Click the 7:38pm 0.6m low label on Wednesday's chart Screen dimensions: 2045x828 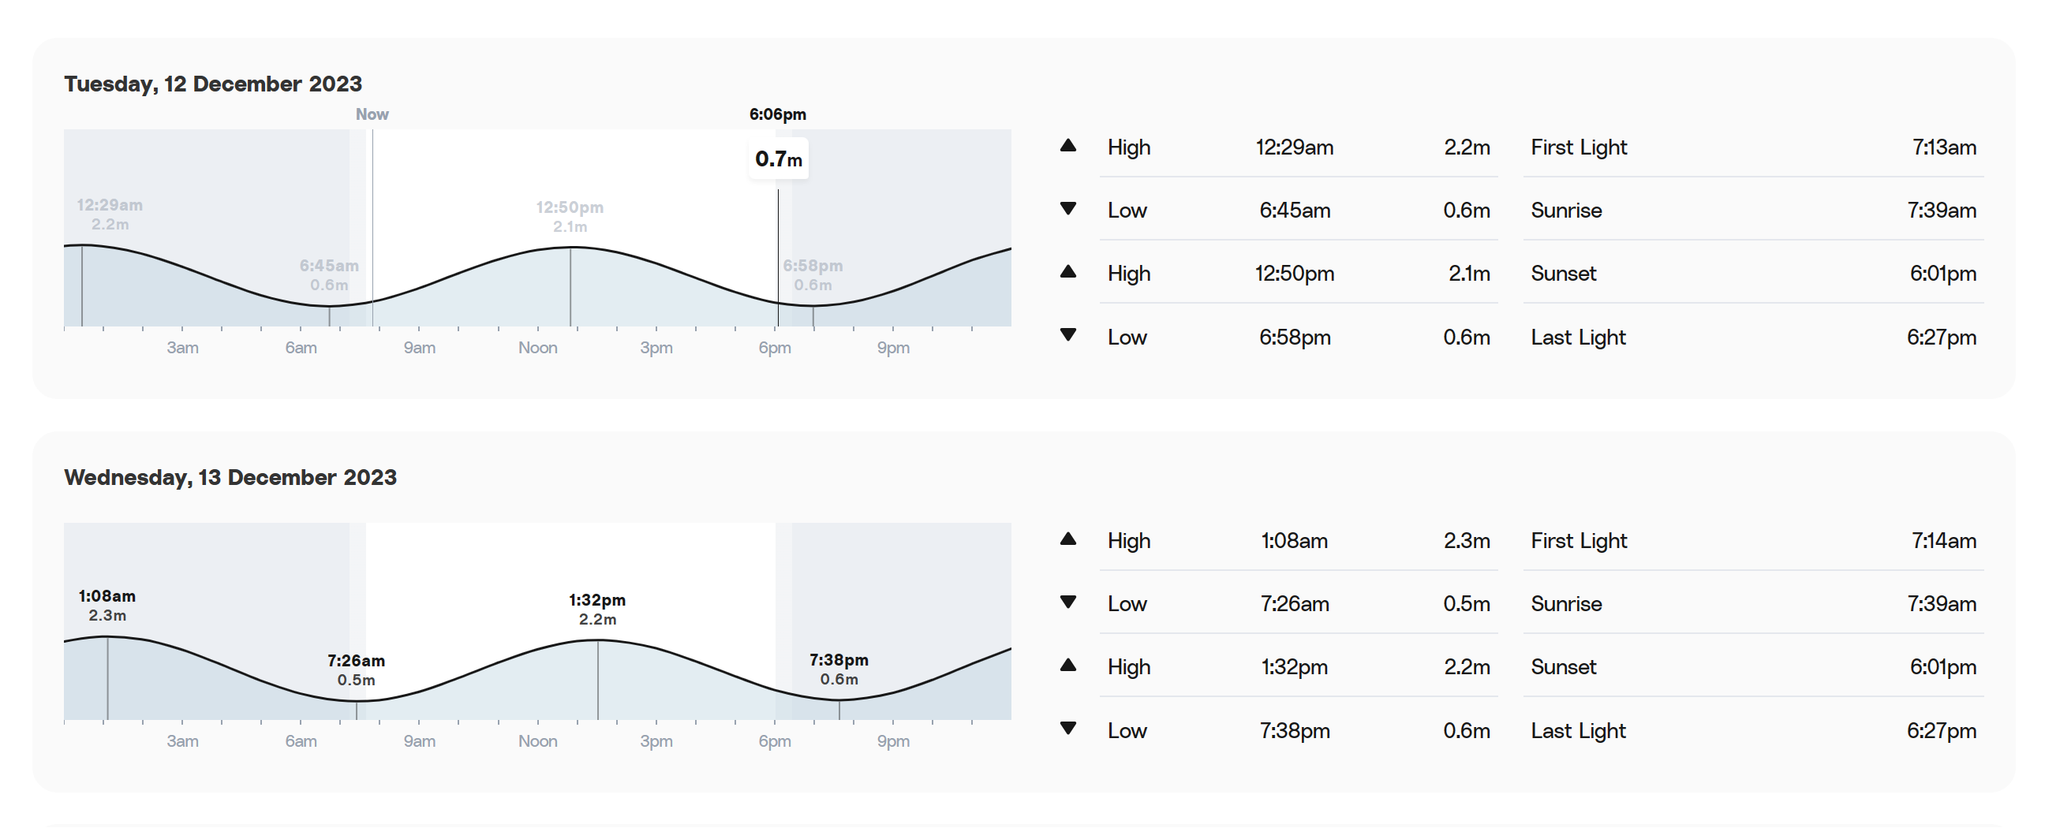click(839, 669)
